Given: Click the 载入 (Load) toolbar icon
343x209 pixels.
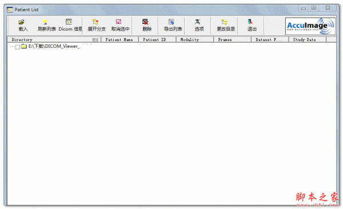Looking at the screenshot, I should pos(22,22).
